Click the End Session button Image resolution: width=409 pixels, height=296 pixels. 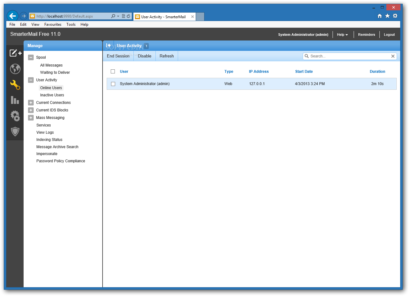pyautogui.click(x=118, y=56)
